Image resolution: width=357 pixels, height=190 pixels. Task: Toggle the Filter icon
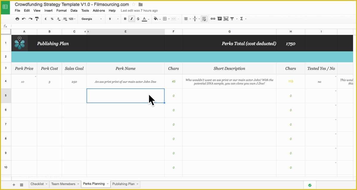pyautogui.click(x=232, y=19)
